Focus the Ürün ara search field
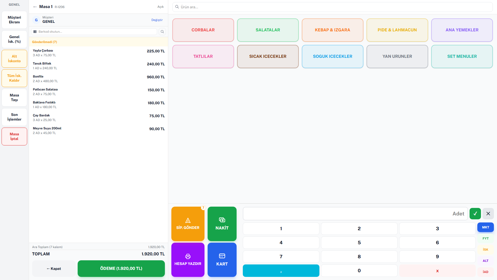Image resolution: width=497 pixels, height=280 pixels. pyautogui.click(x=333, y=7)
